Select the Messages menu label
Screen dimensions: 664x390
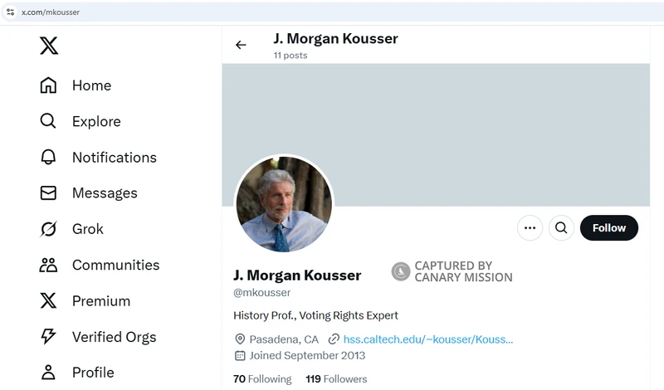105,193
